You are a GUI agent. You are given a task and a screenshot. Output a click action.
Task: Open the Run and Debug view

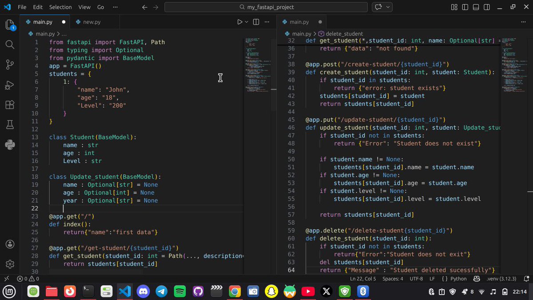point(10,85)
